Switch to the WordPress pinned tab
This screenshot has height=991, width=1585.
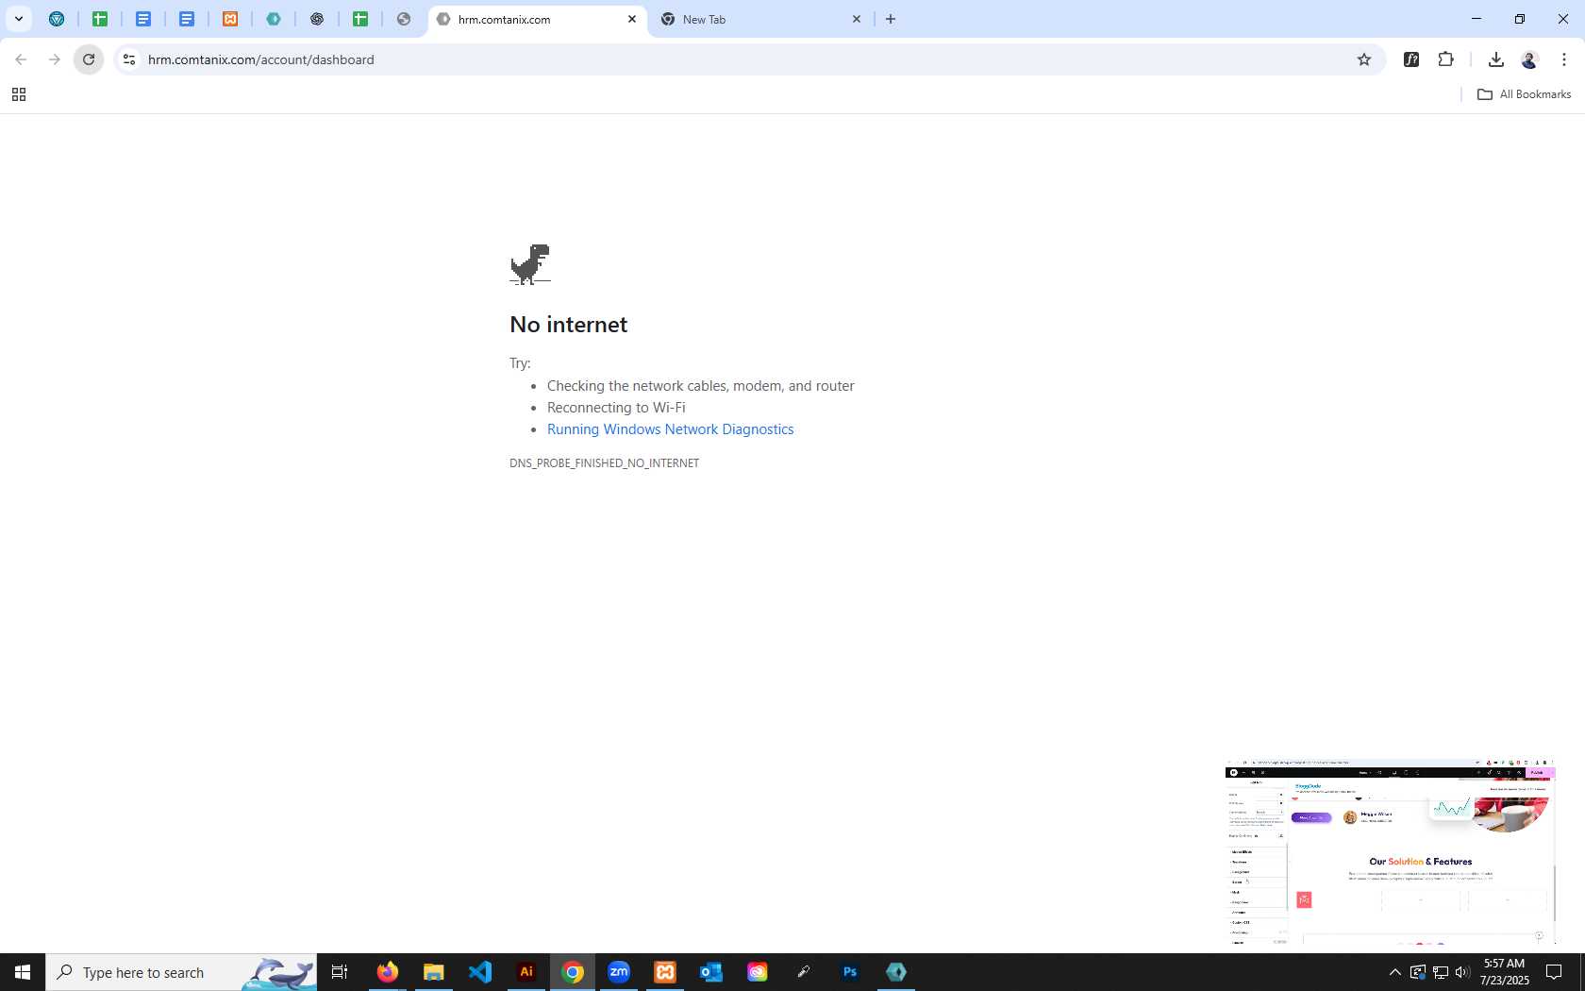coord(57,19)
